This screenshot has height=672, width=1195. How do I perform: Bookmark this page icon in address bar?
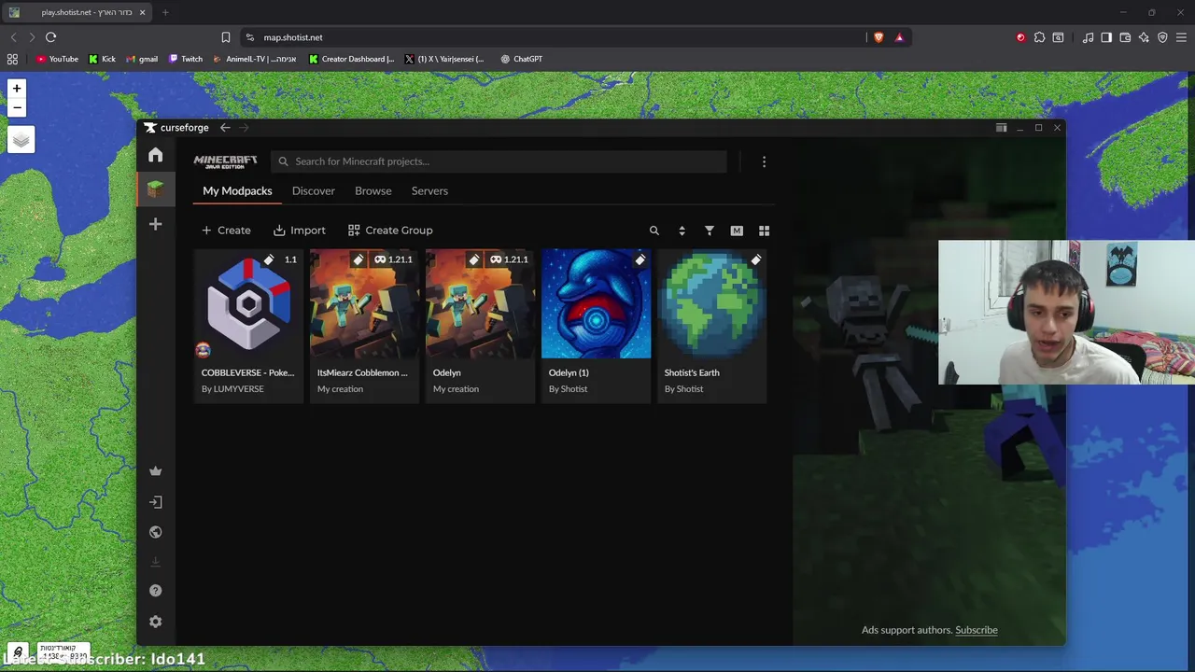(225, 37)
